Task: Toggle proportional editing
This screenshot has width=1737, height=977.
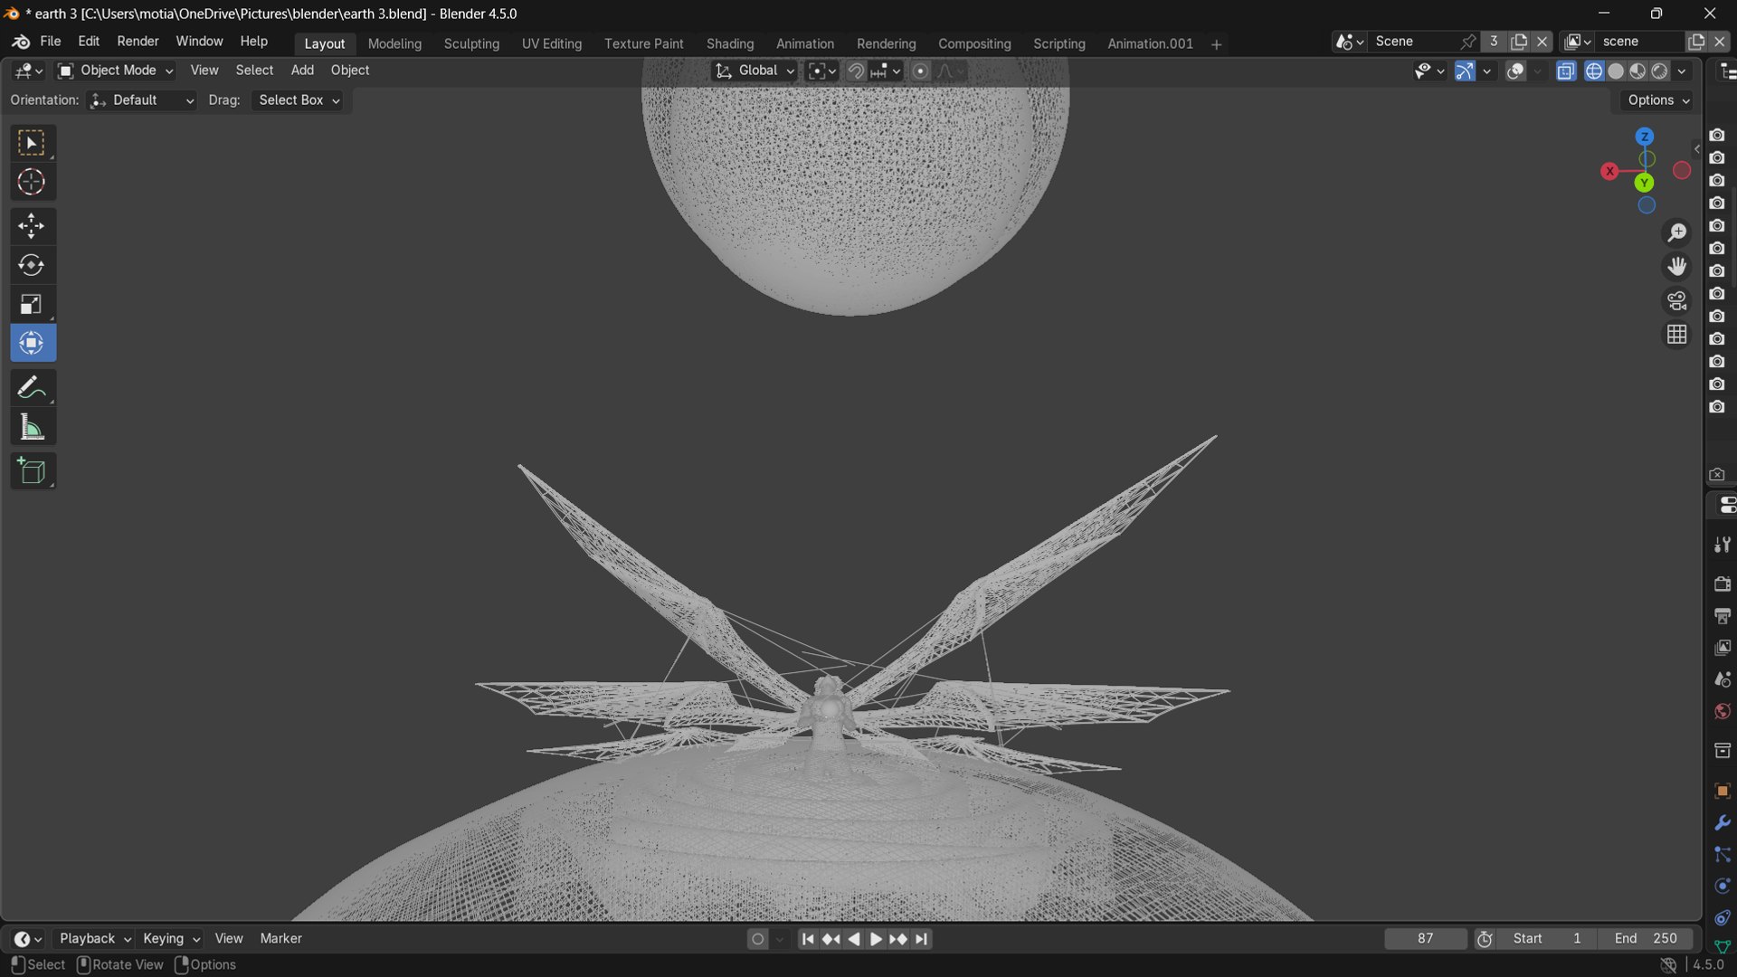Action: pos(920,71)
